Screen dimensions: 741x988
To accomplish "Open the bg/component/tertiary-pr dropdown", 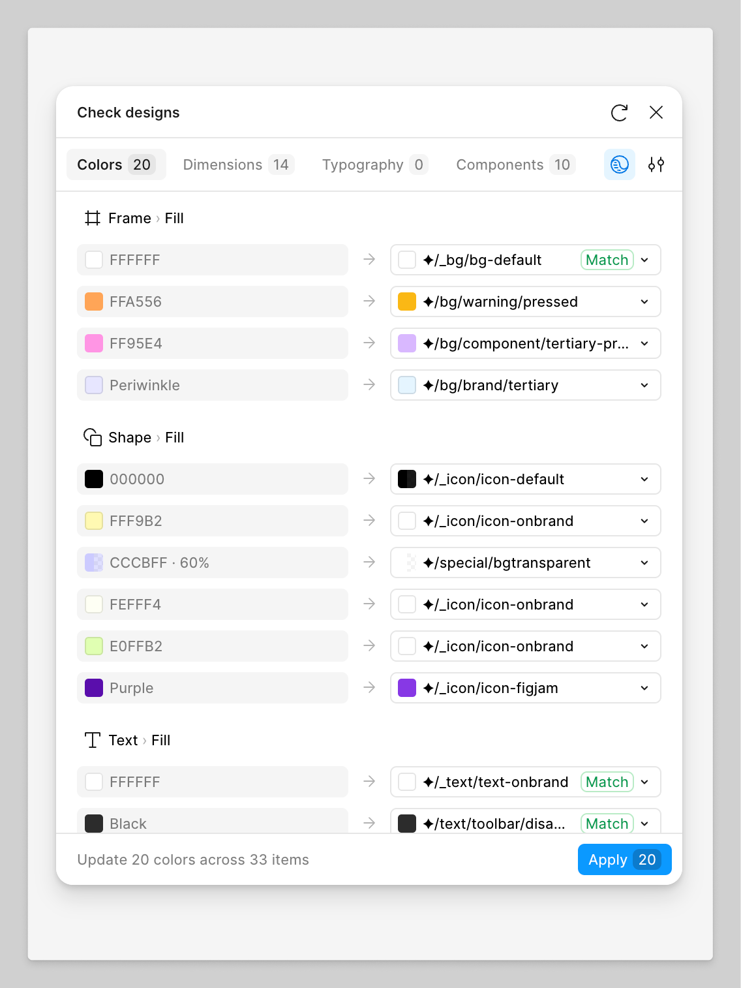I will click(x=526, y=343).
